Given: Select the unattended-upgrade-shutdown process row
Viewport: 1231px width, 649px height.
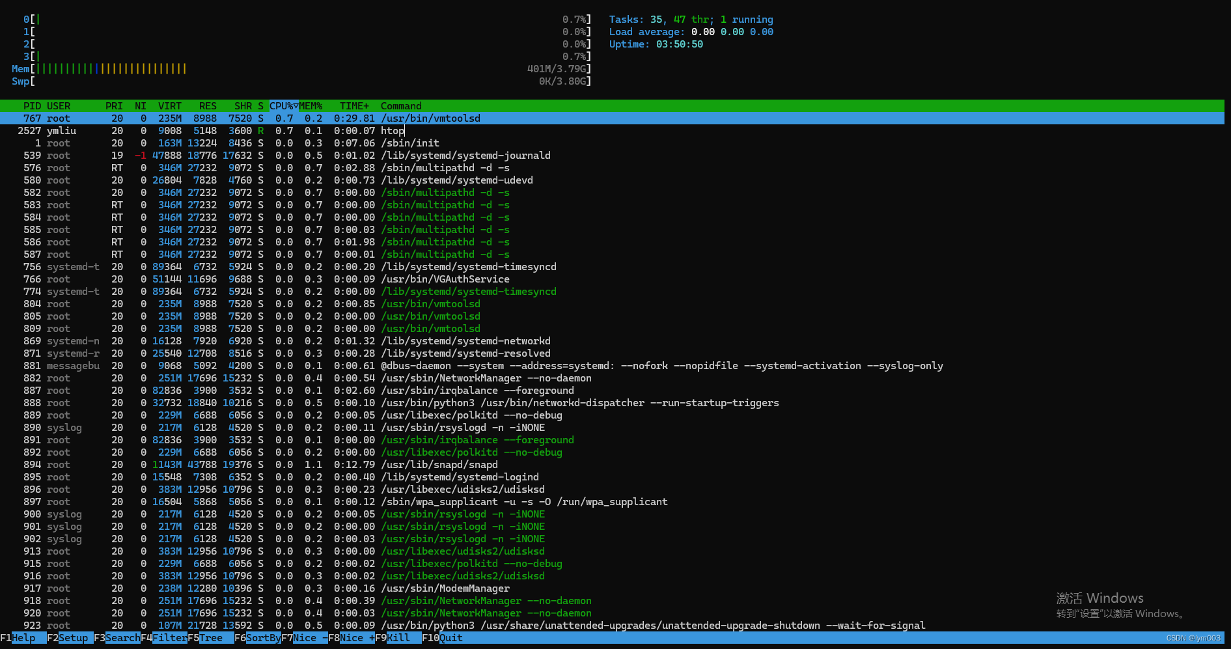Looking at the screenshot, I should (x=612, y=626).
